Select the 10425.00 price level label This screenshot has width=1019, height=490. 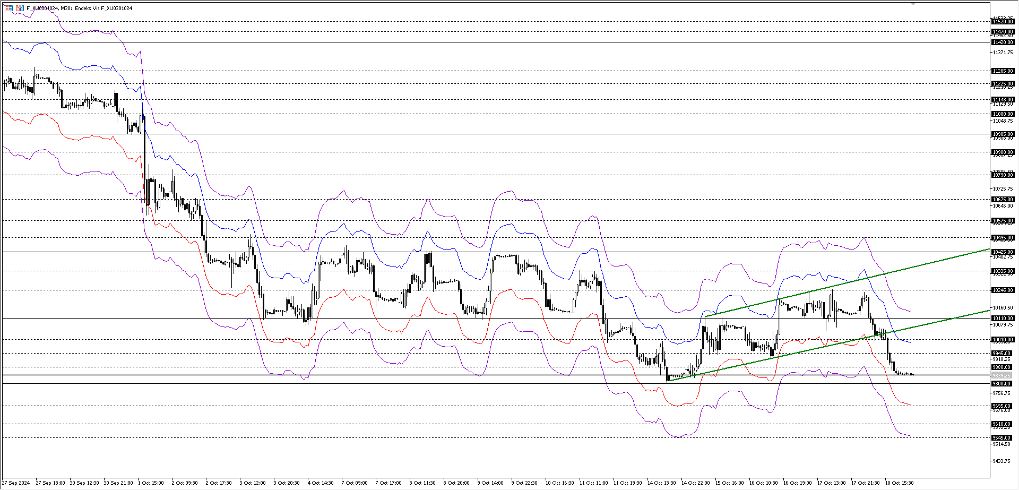[x=1003, y=252]
